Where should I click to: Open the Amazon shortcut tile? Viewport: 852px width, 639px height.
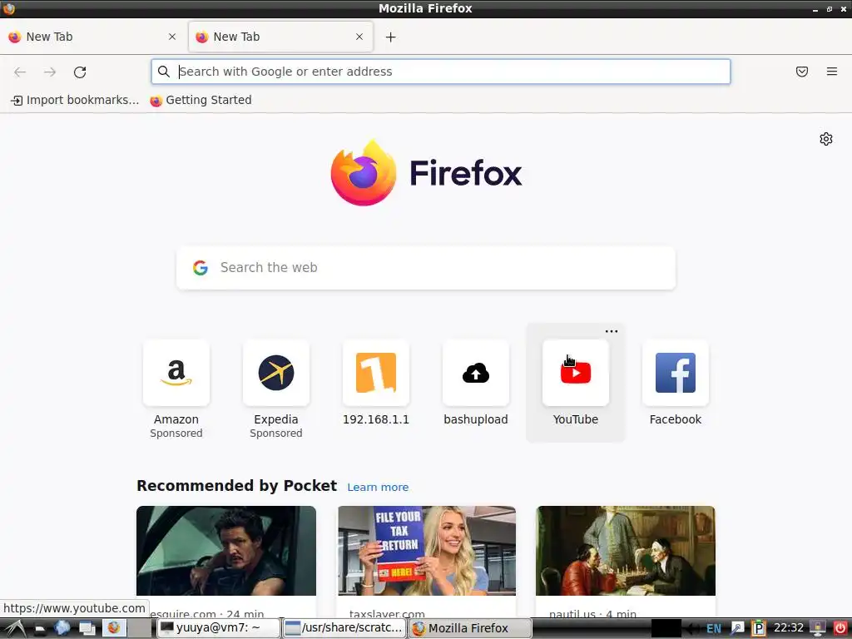176,373
